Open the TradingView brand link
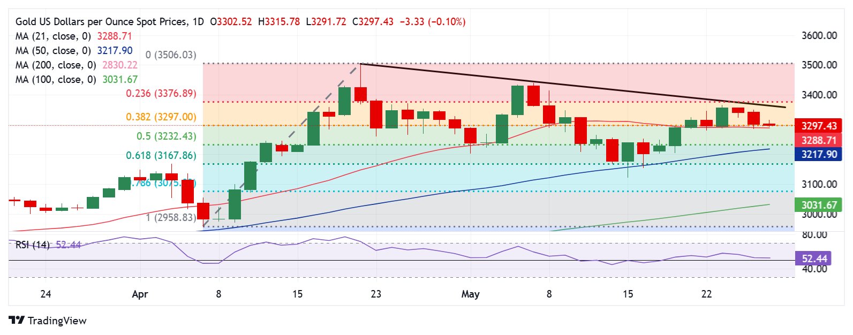This screenshot has height=335, width=853. pos(48,321)
